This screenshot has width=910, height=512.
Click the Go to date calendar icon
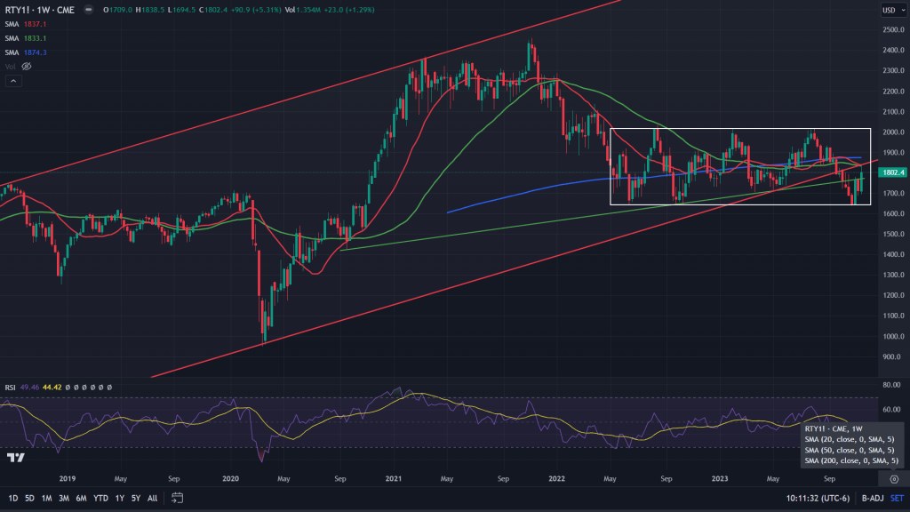(x=178, y=497)
